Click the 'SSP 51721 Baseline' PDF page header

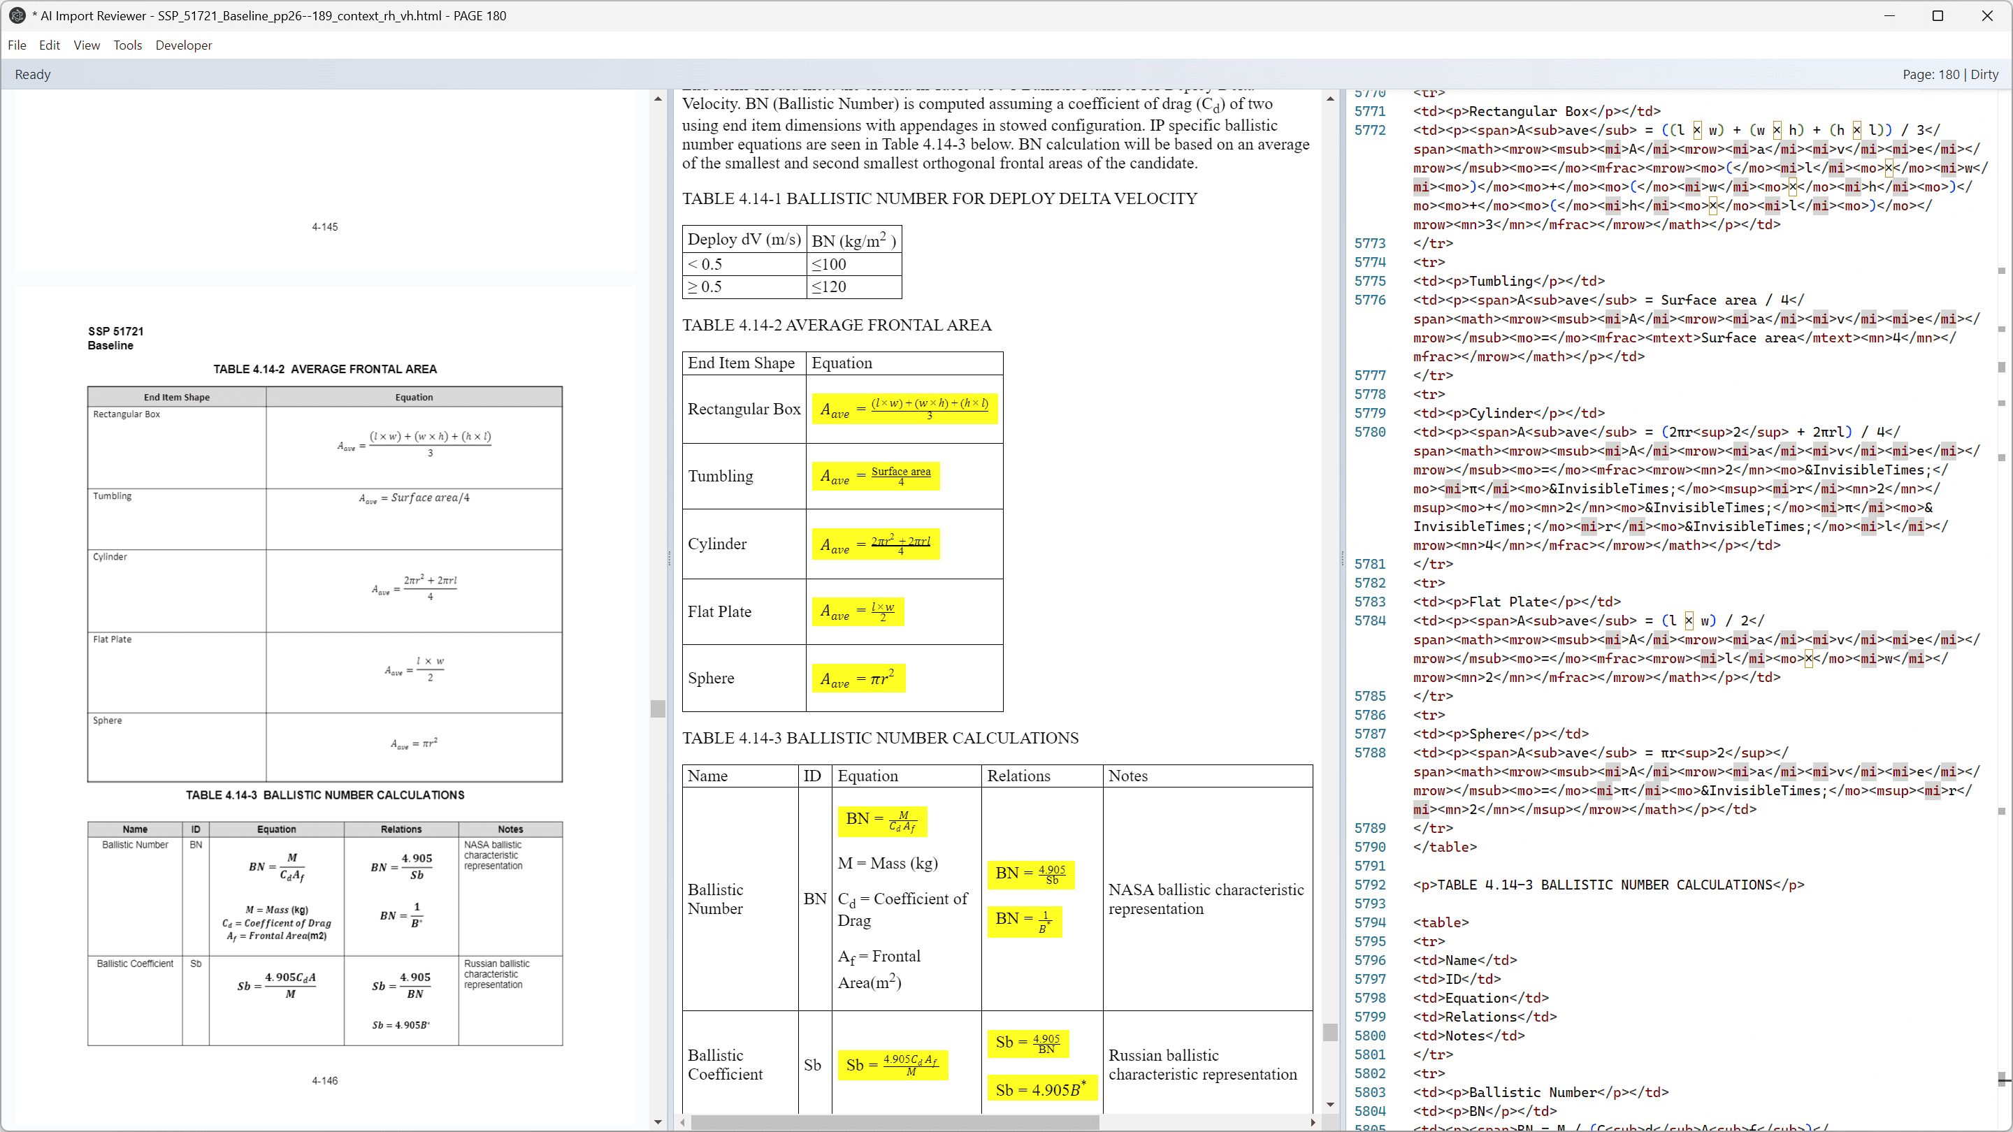pyautogui.click(x=115, y=338)
